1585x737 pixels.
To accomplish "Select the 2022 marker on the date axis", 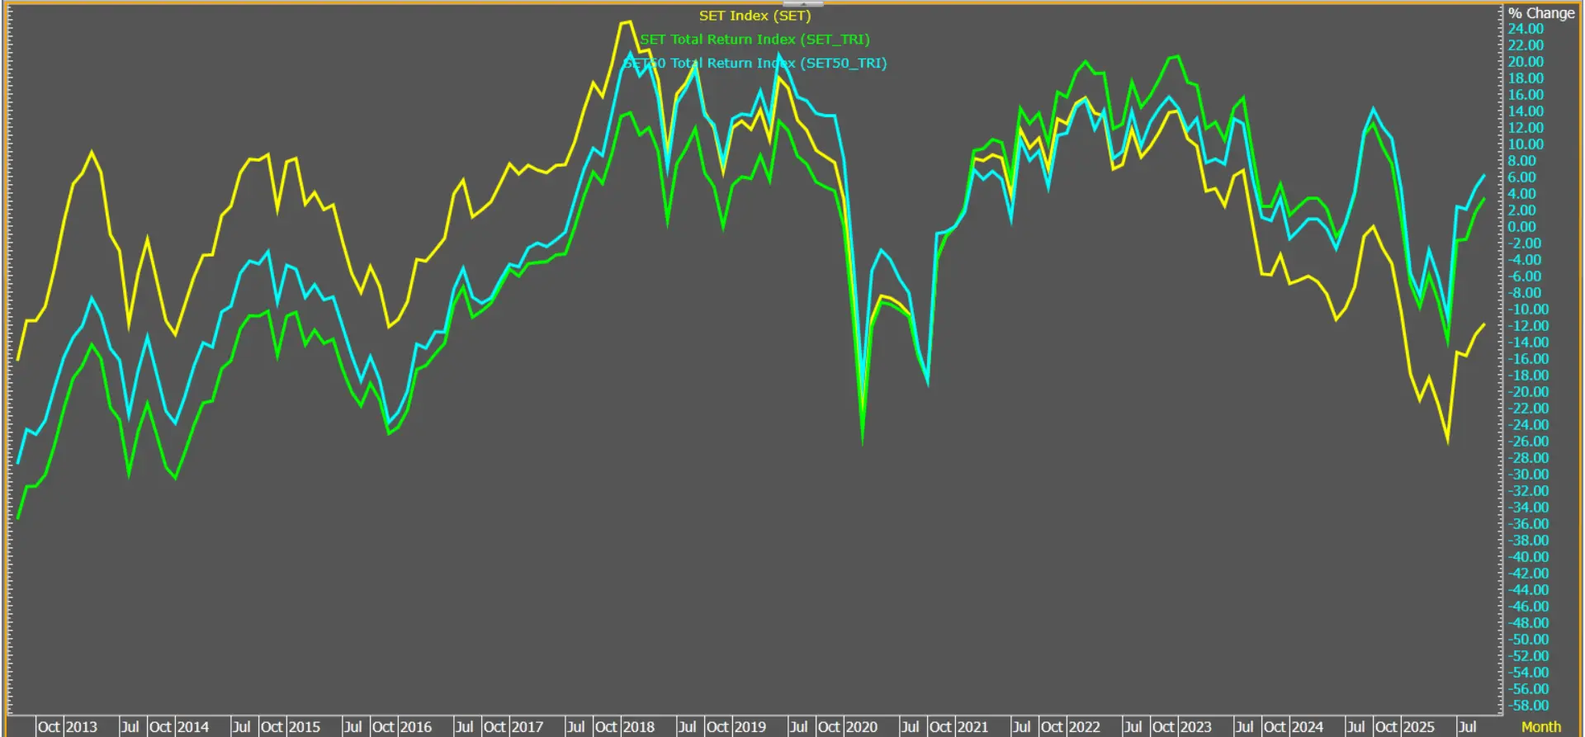I will click(1084, 727).
